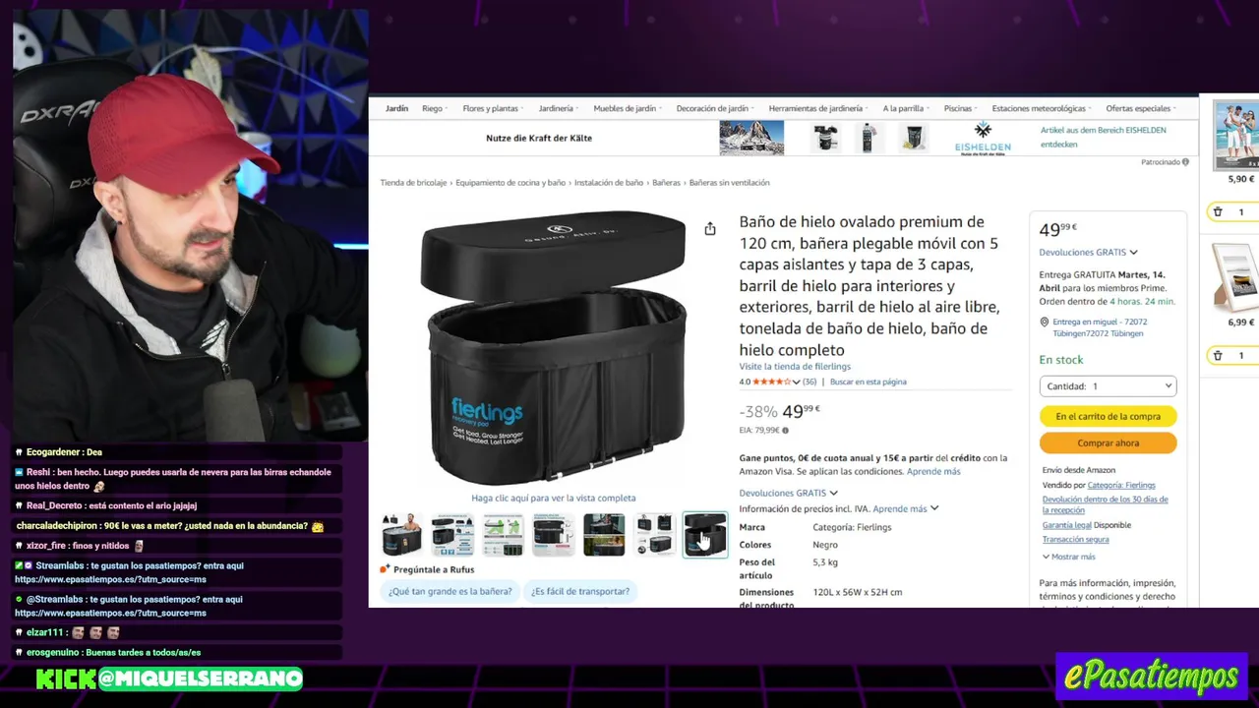Click 'Haga clic aquí para ver la vista completa'
Screen dimensions: 1259x708
click(x=554, y=499)
